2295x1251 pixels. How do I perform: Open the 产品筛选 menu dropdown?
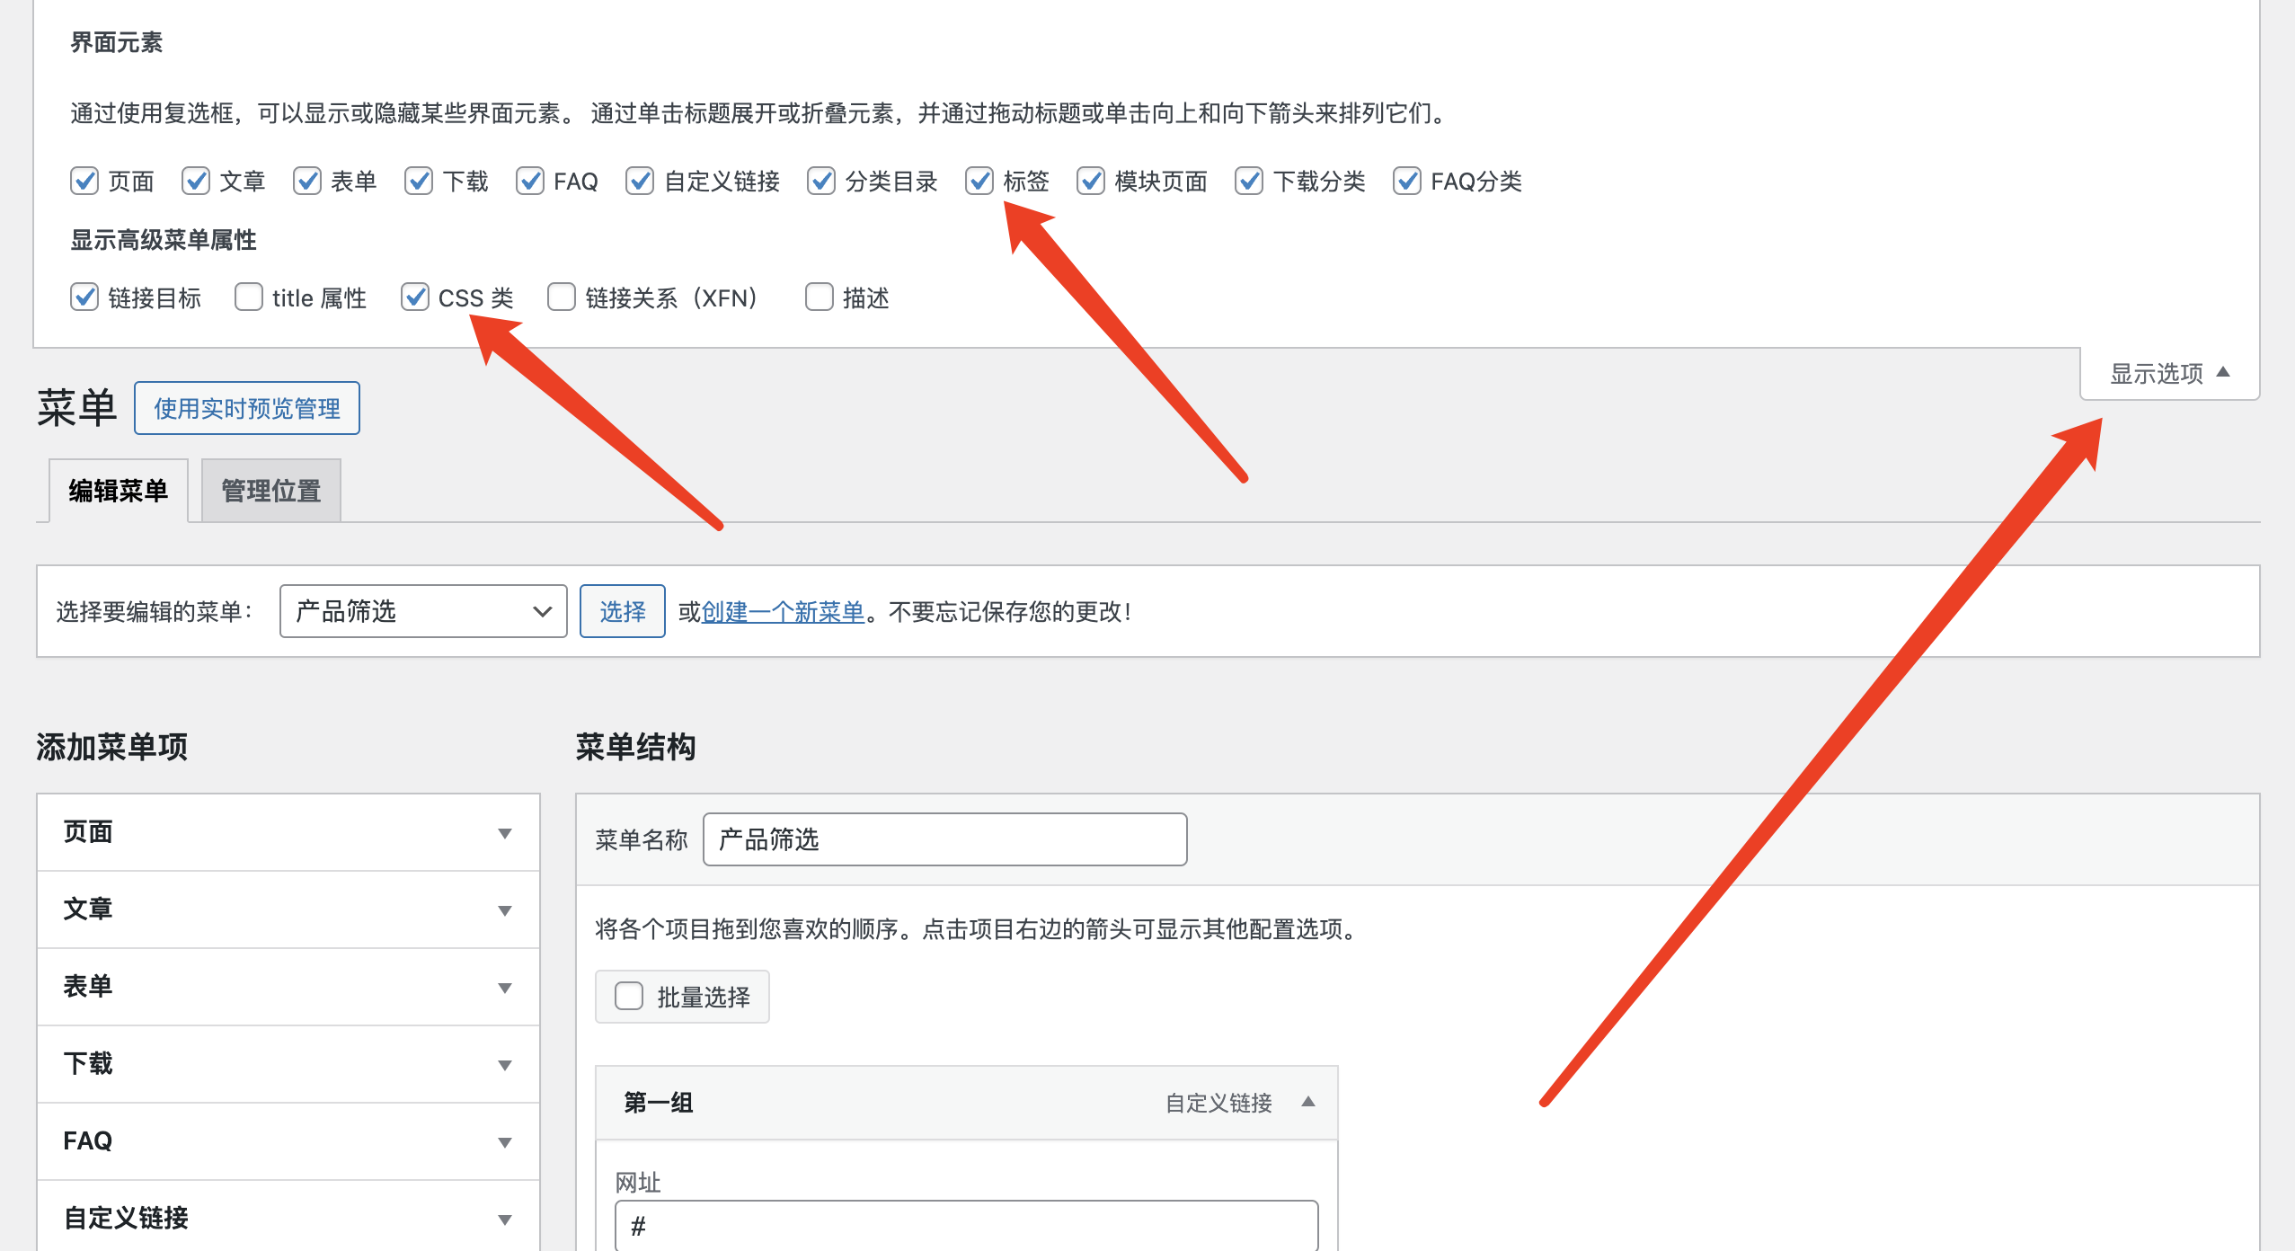coord(423,611)
